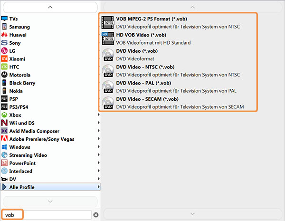Click the Alle Profile play icon
285x221 pixels.
[4, 187]
